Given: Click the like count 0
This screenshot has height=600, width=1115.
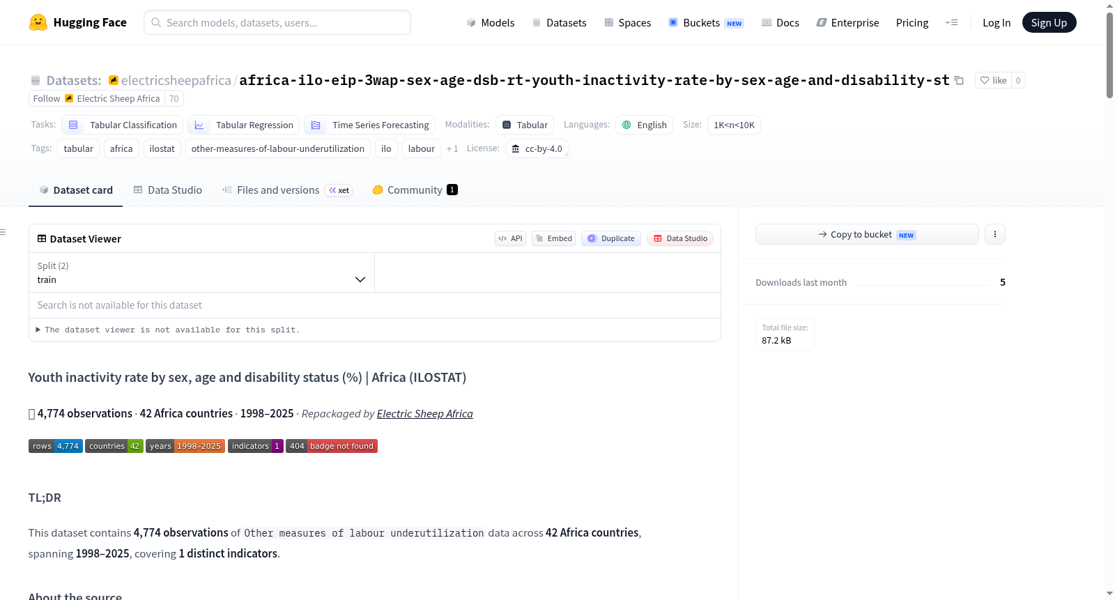Looking at the screenshot, I should point(1018,80).
